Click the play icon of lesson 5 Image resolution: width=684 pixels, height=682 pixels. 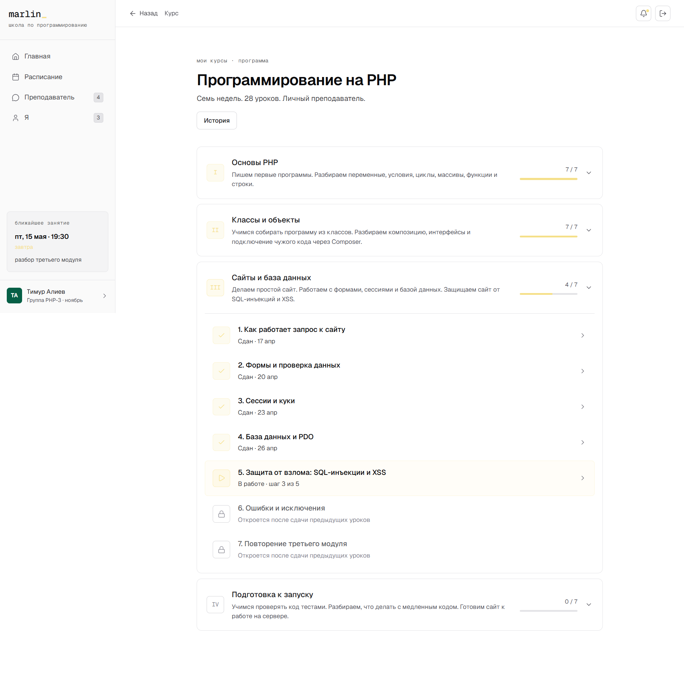click(x=221, y=478)
